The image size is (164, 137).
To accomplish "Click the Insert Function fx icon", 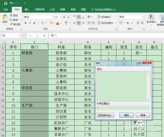I will [x=44, y=36].
